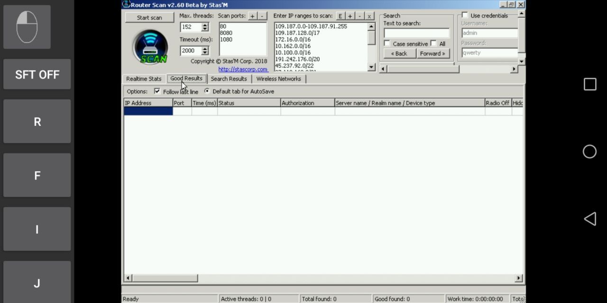Click top panel horizontal scroll left arrow
Image resolution: width=607 pixels, height=303 pixels.
383,69
